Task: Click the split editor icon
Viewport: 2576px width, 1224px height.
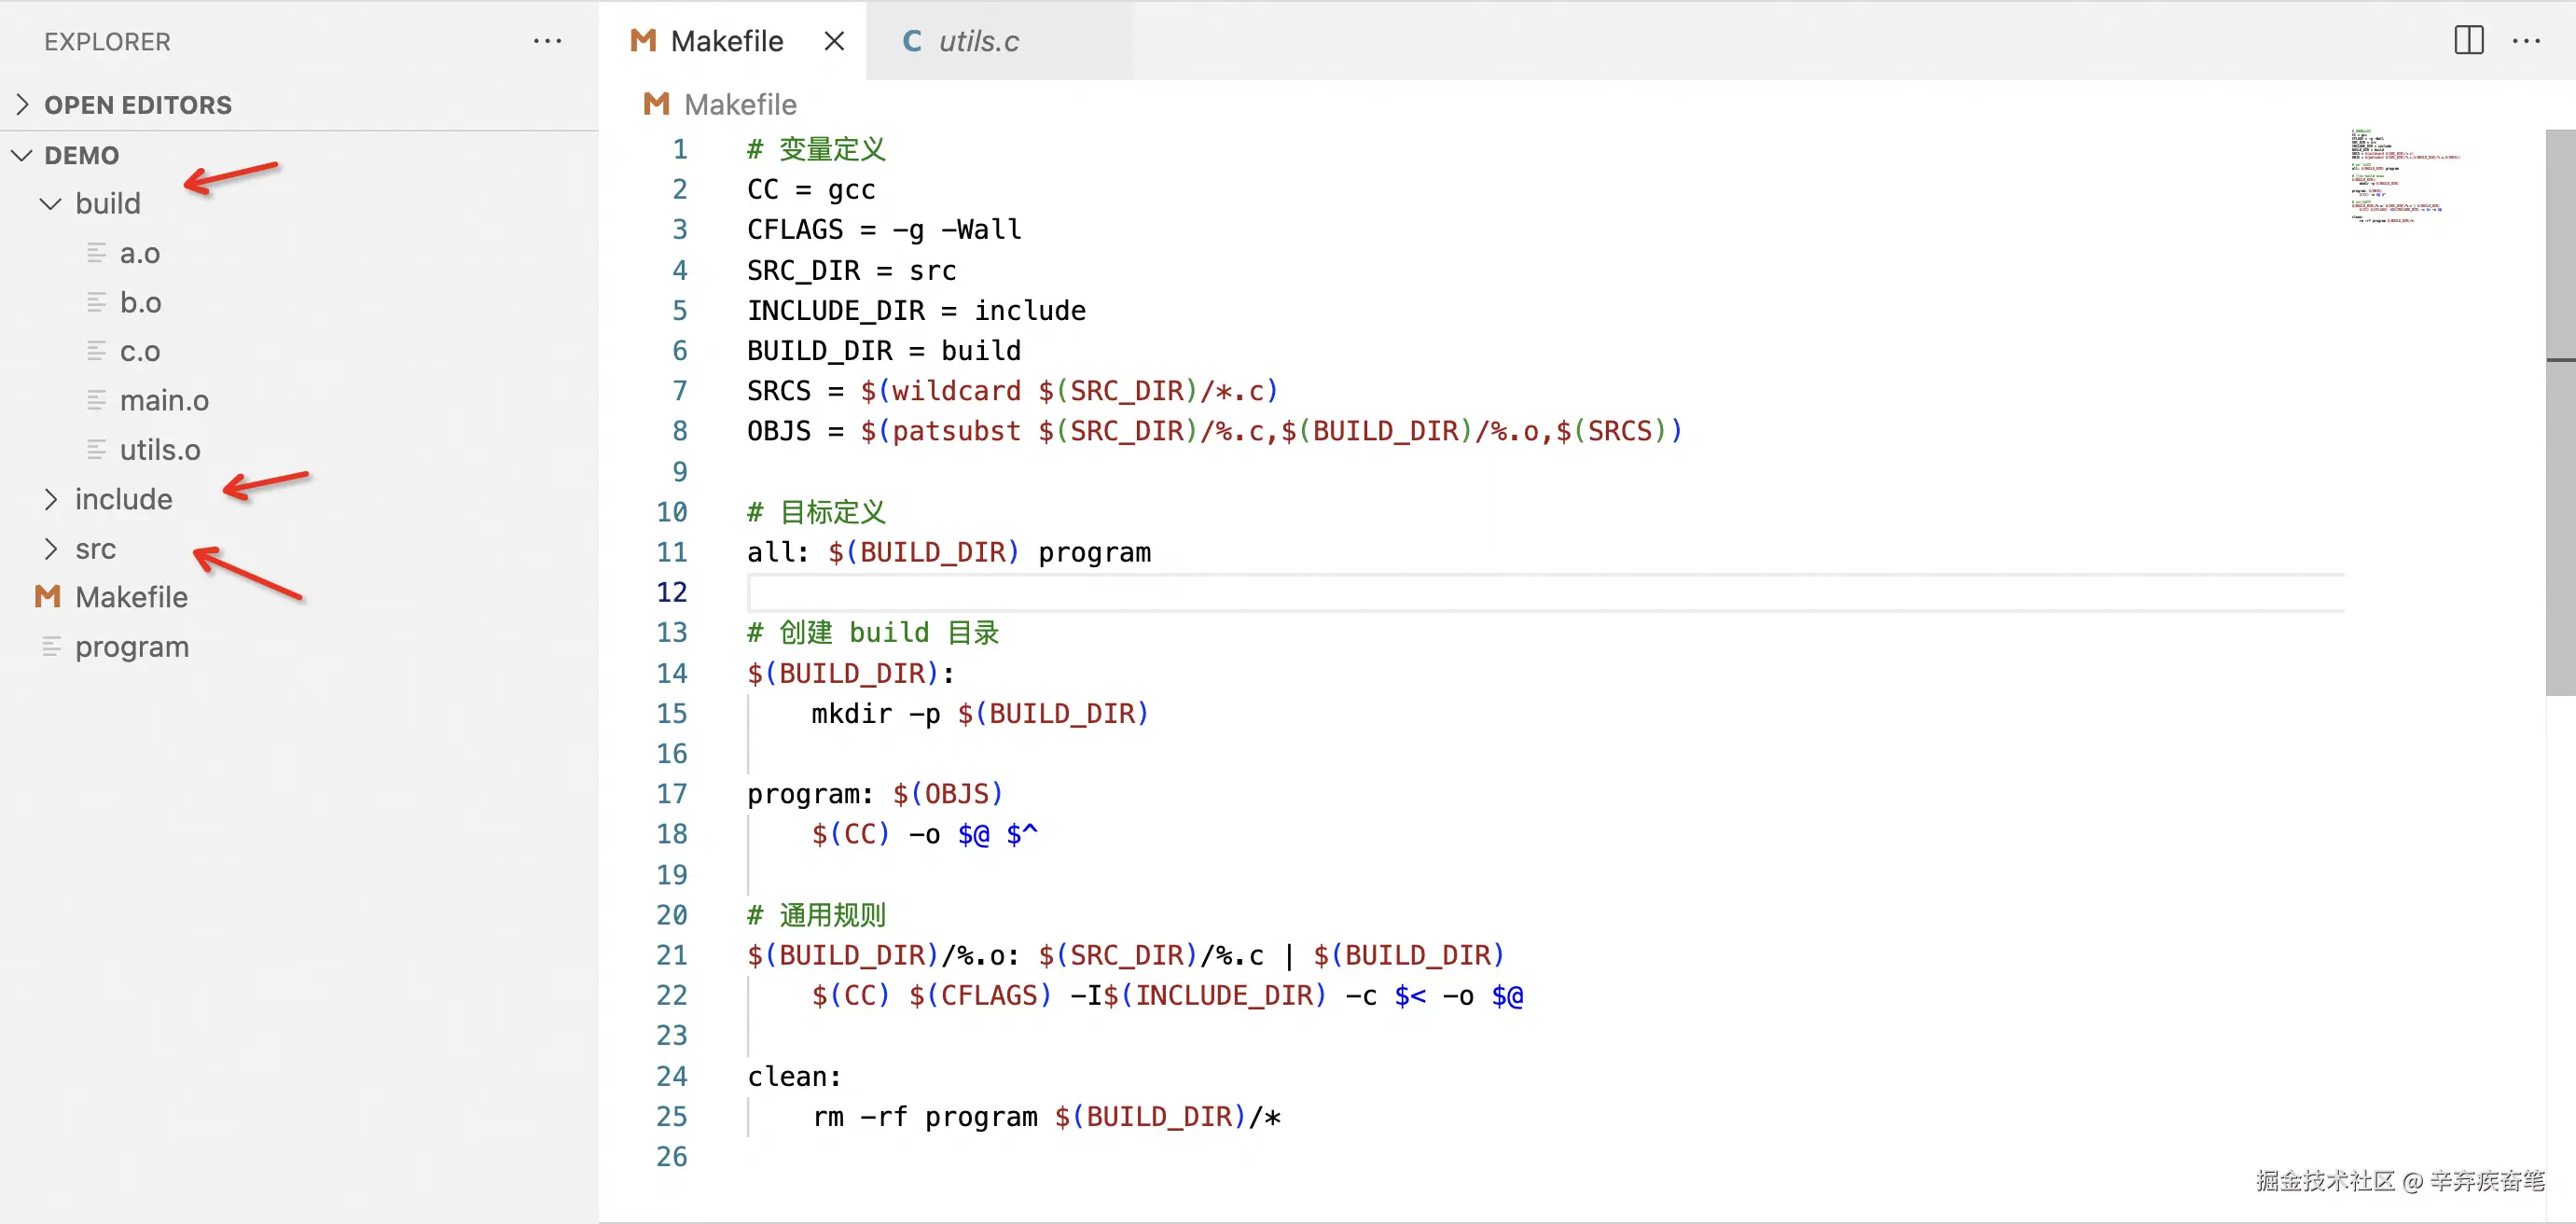Action: tap(2468, 41)
